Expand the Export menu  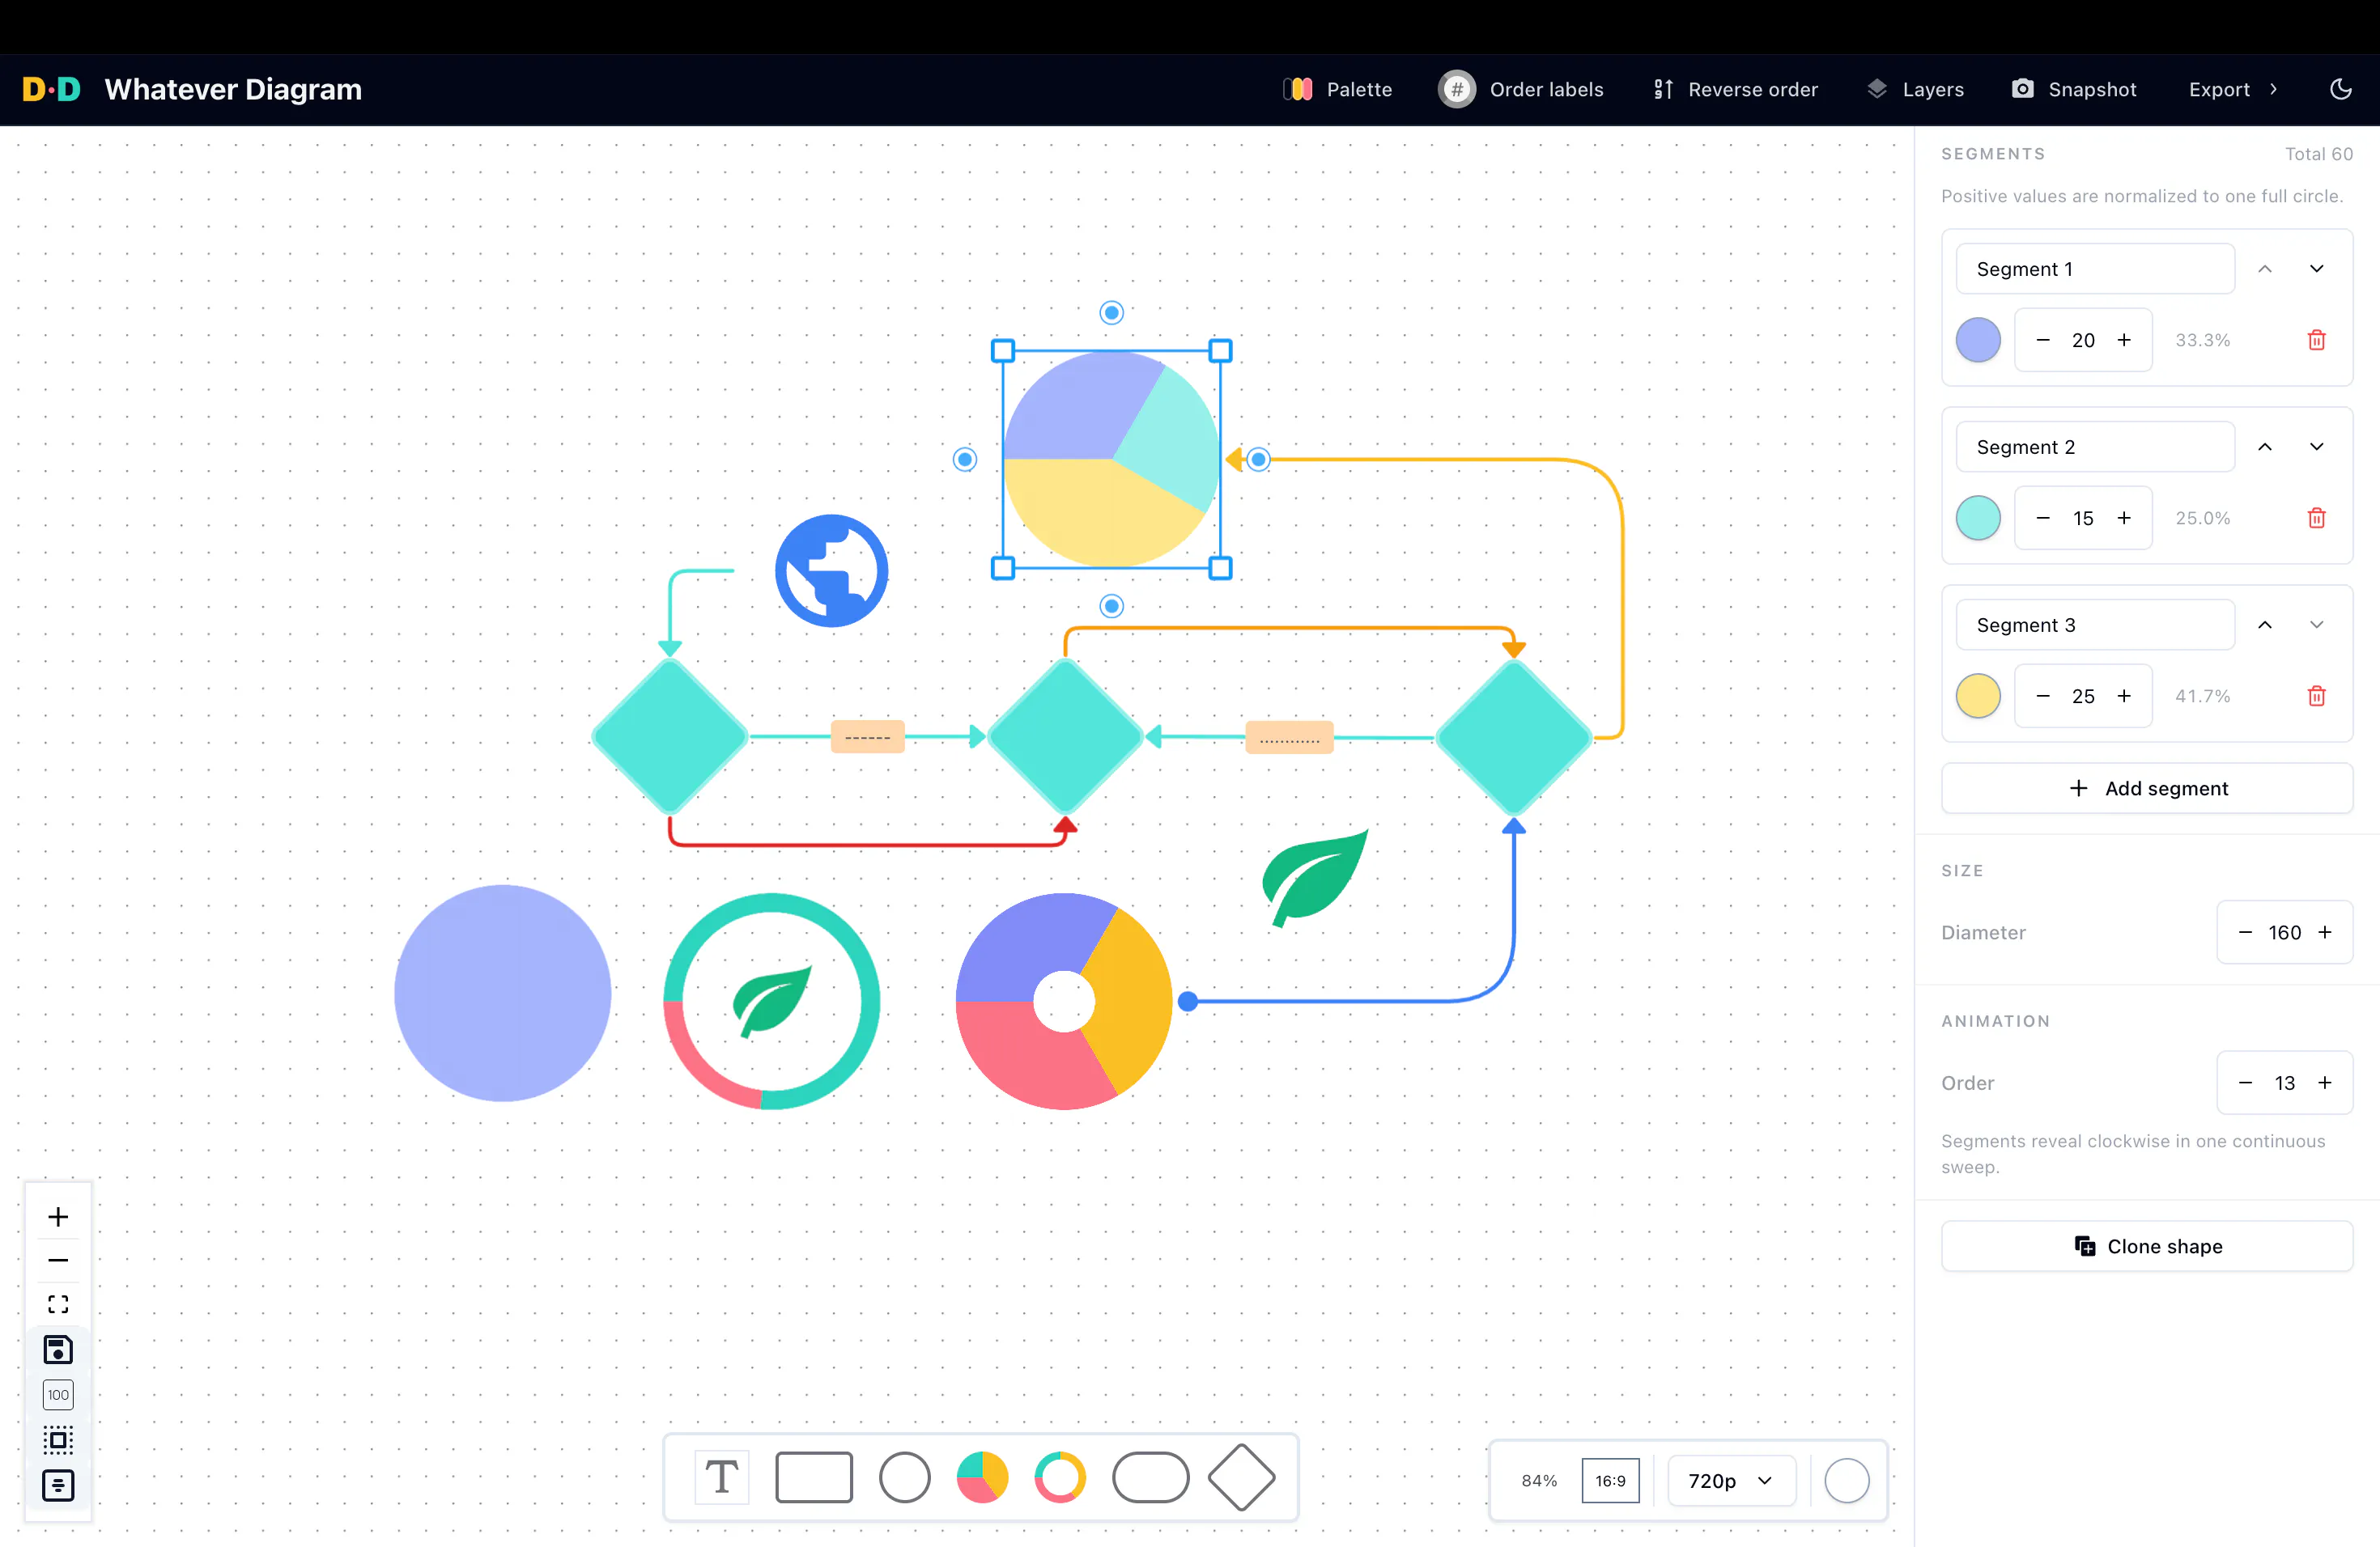click(2233, 89)
